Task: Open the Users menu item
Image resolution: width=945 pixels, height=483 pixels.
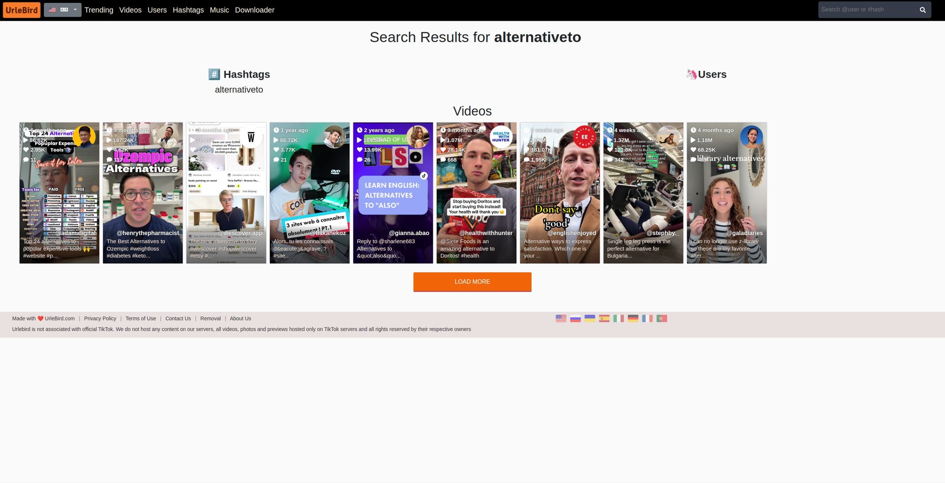Action: click(157, 10)
